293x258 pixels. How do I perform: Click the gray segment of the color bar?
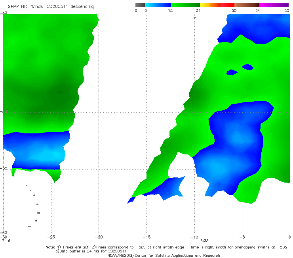[140, 5]
